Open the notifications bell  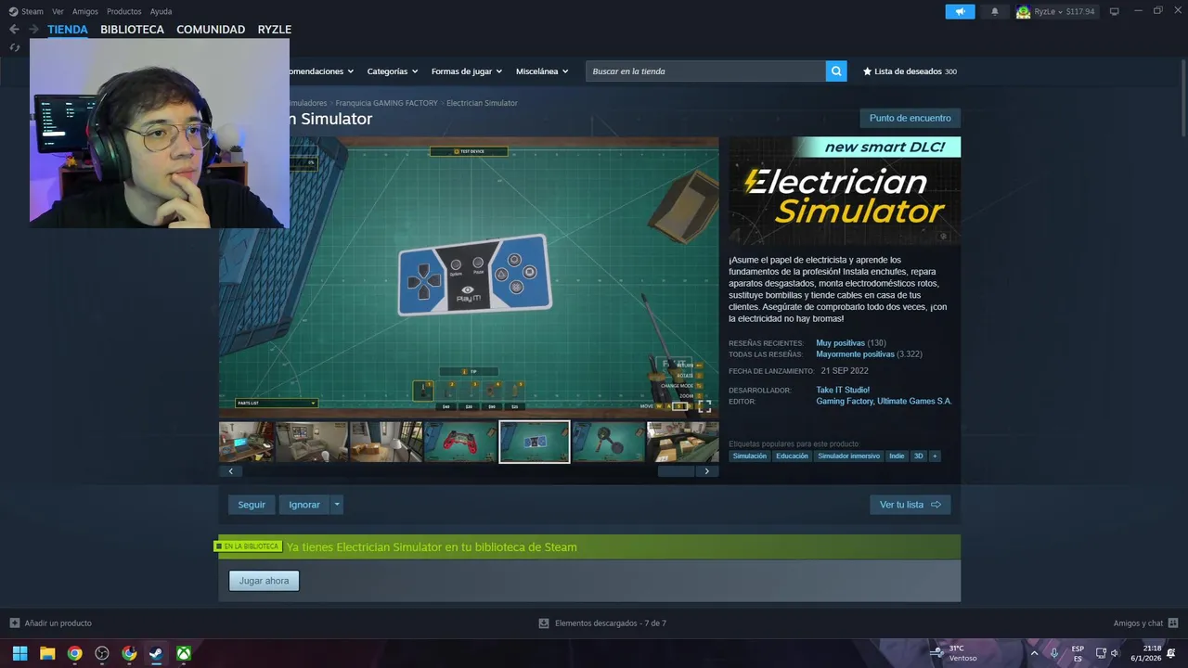[995, 11]
